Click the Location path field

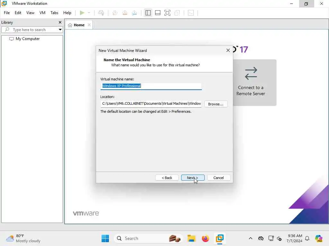tap(151, 104)
